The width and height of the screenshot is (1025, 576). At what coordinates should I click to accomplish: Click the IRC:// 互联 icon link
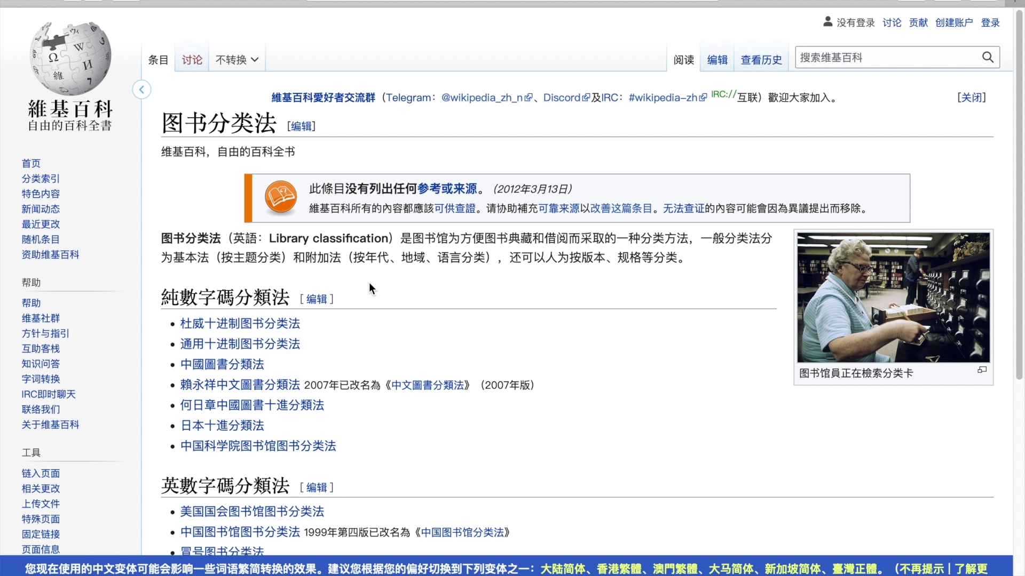pyautogui.click(x=723, y=95)
